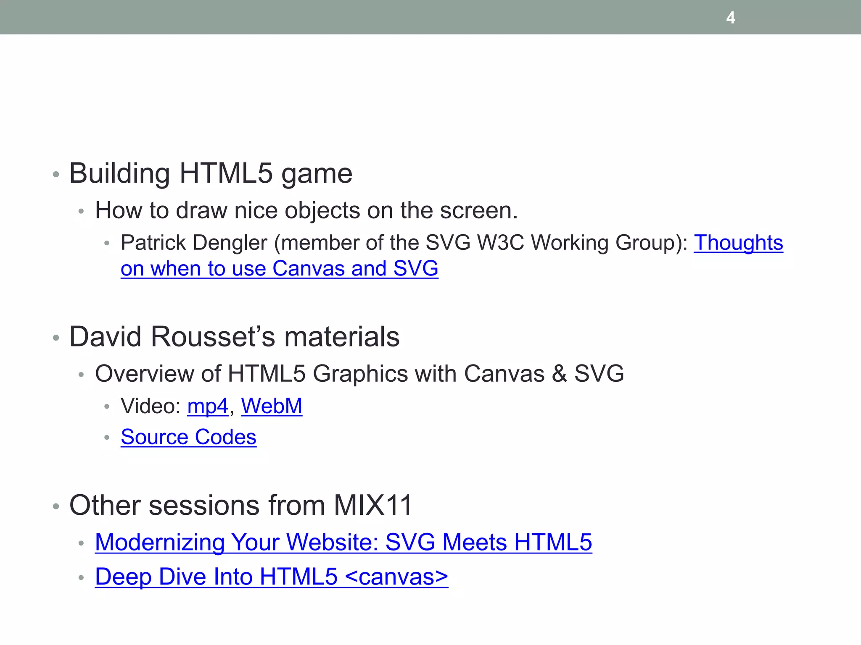Click the "Patrick Dengler" name text
This screenshot has width=861, height=645.
point(194,243)
